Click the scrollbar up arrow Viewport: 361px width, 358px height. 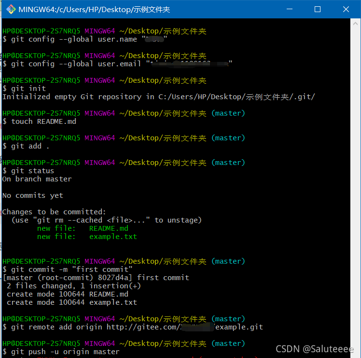355,23
